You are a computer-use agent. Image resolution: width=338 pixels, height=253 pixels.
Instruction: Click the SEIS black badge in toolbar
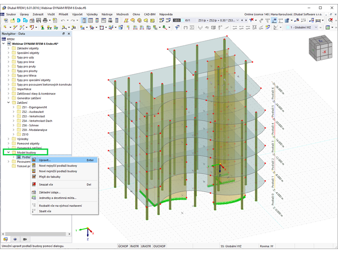tap(177, 20)
